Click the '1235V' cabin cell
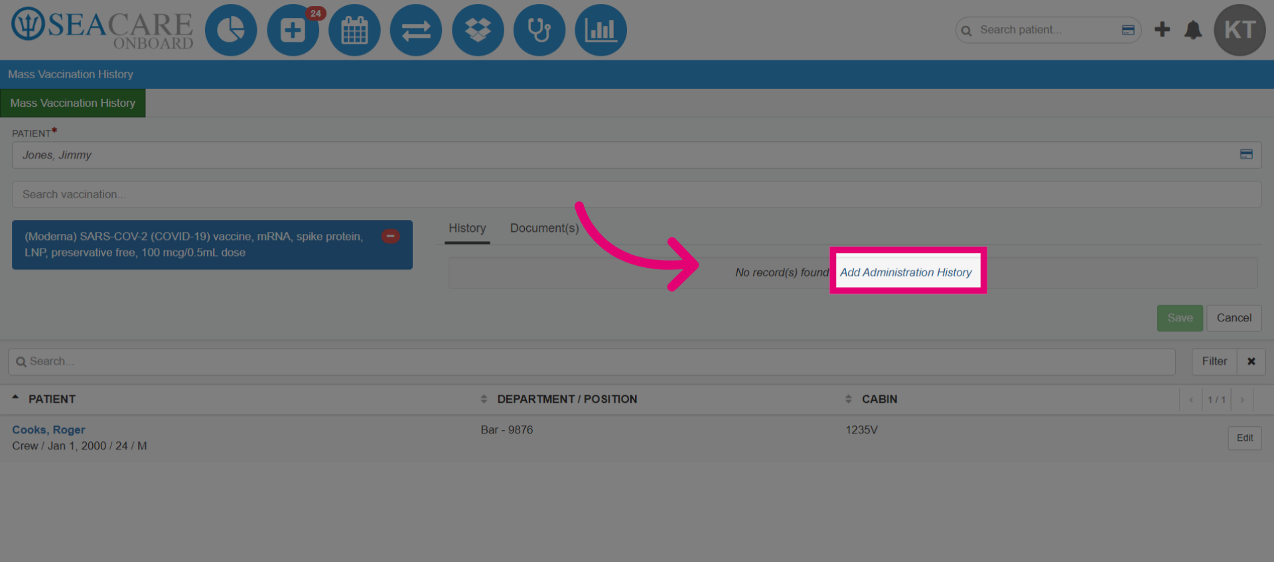This screenshot has height=562, width=1274. pos(861,430)
